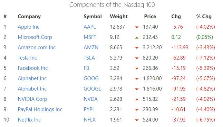The image size is (223, 127).
Task: Click the red down arrow beside Apple price
Action: coord(137,27)
